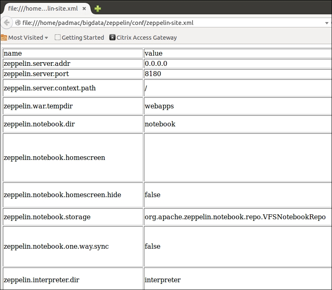Select the zeppelin.notebook.one.way.sync cell

click(x=73, y=246)
